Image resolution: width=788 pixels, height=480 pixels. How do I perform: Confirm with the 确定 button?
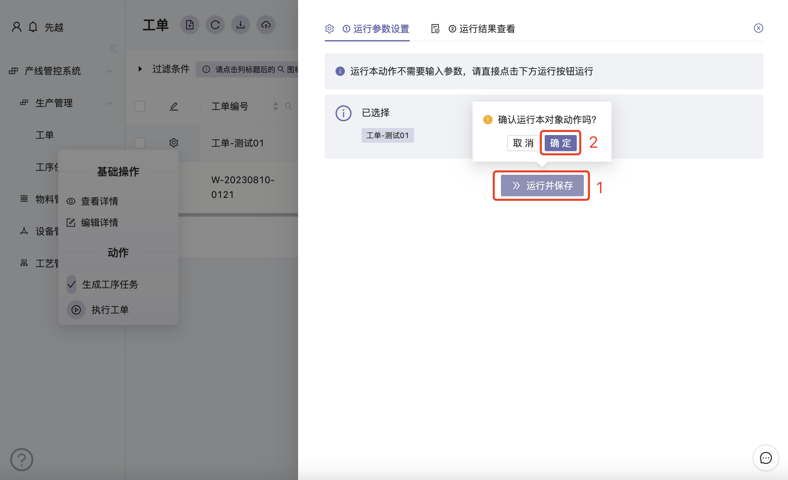point(560,143)
